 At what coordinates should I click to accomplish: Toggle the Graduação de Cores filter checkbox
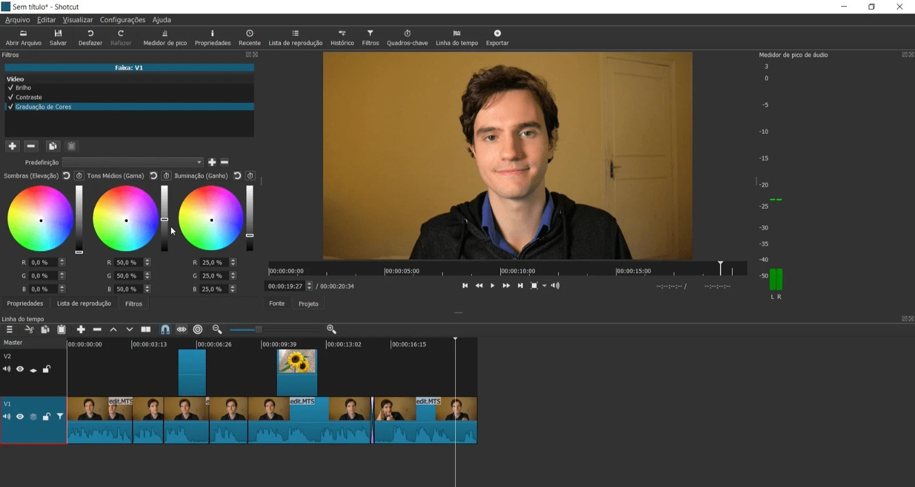point(10,106)
